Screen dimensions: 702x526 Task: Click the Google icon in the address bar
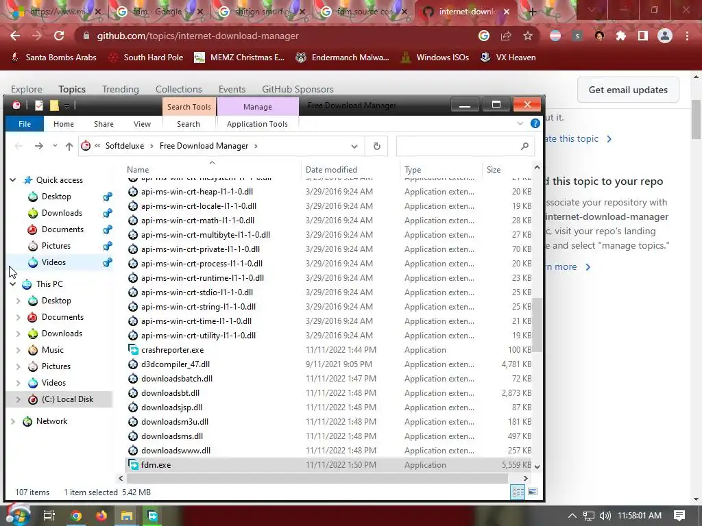click(484, 36)
